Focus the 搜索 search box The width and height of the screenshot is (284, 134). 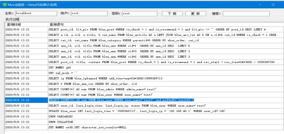tap(246, 14)
